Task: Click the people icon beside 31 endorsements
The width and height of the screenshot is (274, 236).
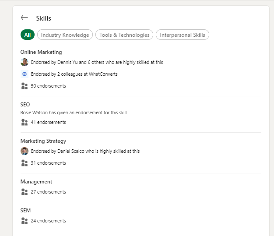Action: (25, 163)
